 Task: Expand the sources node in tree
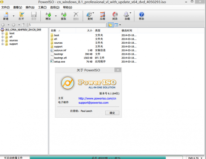2,40
